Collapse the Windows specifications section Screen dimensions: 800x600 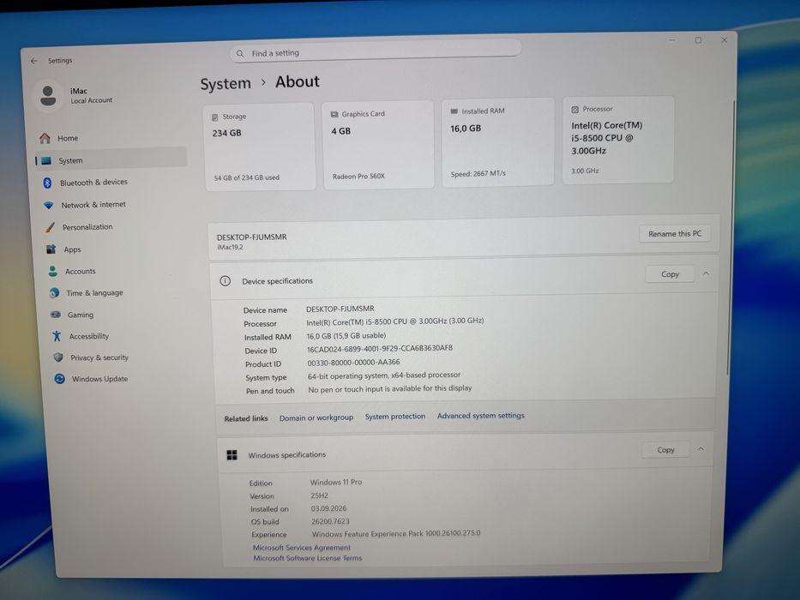(x=701, y=449)
